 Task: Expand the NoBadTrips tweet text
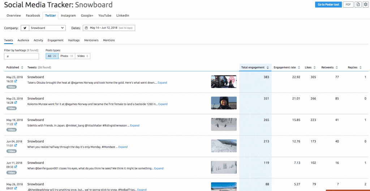tap(142, 190)
